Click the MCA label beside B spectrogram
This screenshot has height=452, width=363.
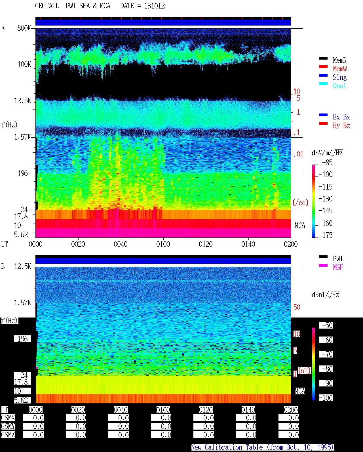click(300, 391)
